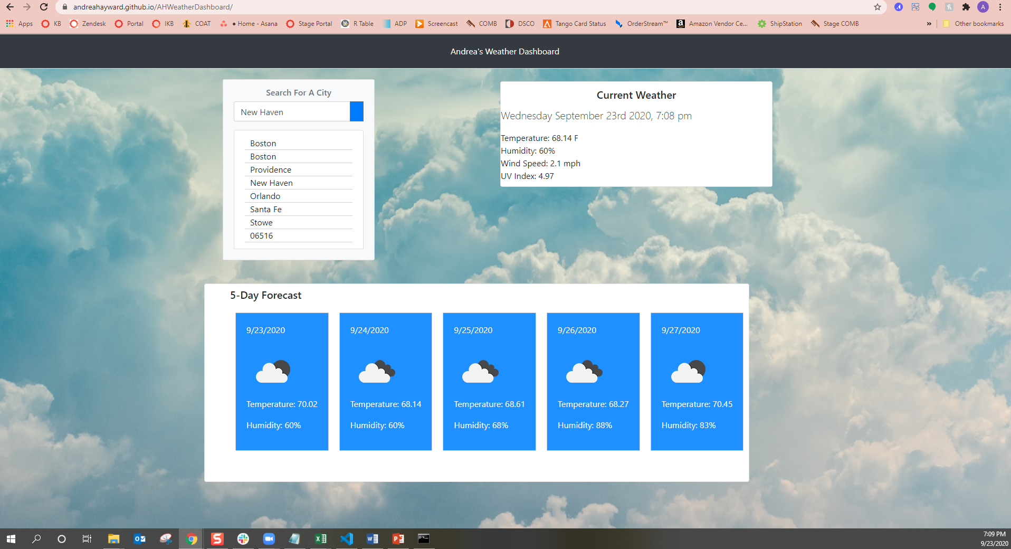Open the DSCO bookmark
Screen dimensions: 1011x549
tap(520, 24)
